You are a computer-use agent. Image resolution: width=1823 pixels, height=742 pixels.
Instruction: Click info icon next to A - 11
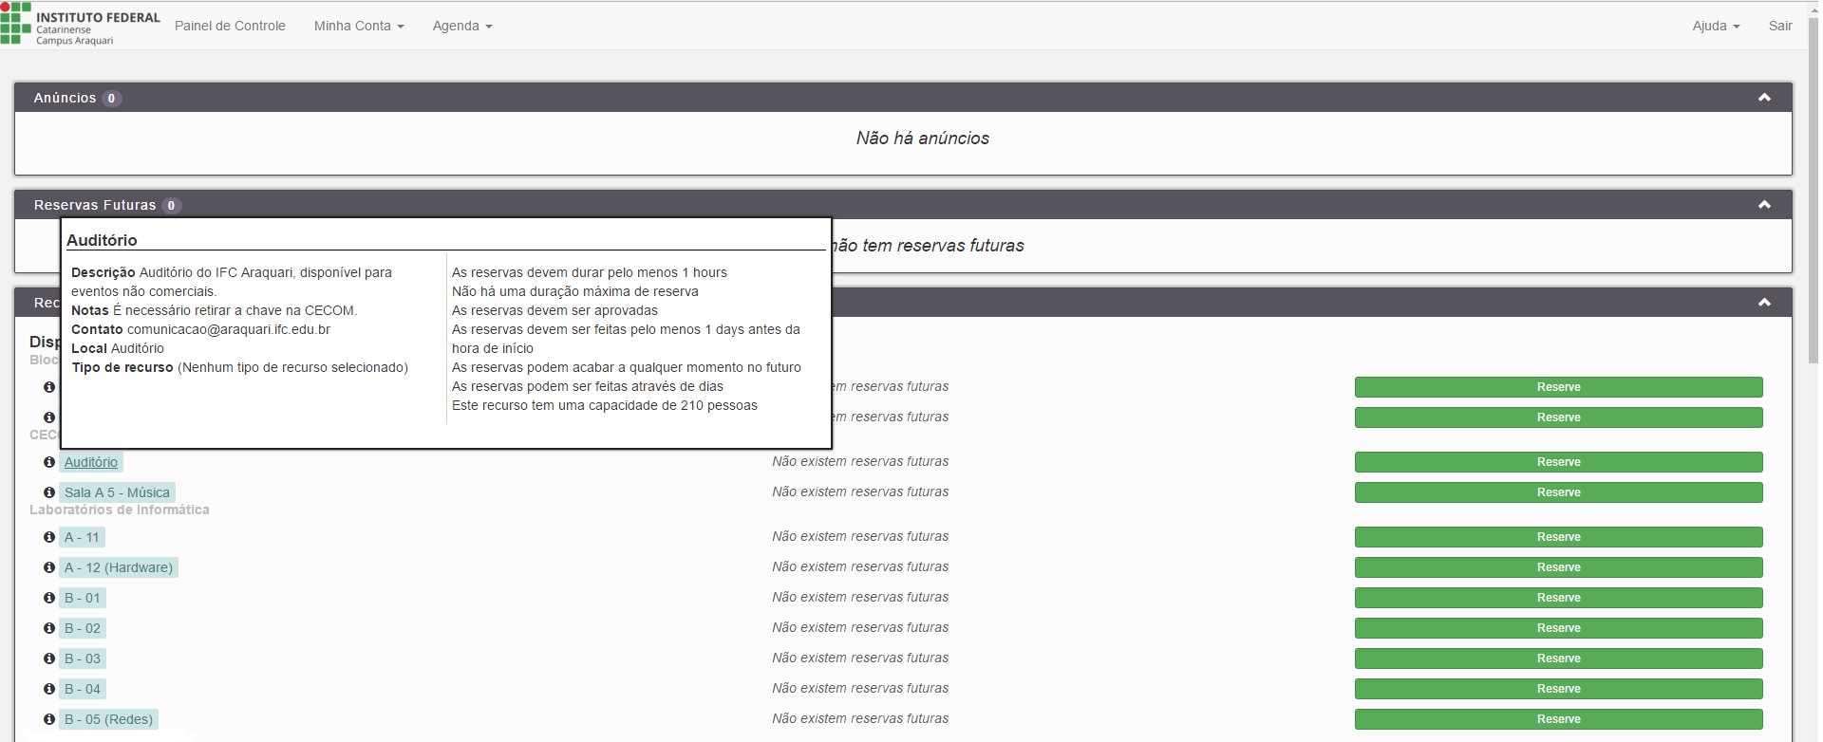coord(49,537)
